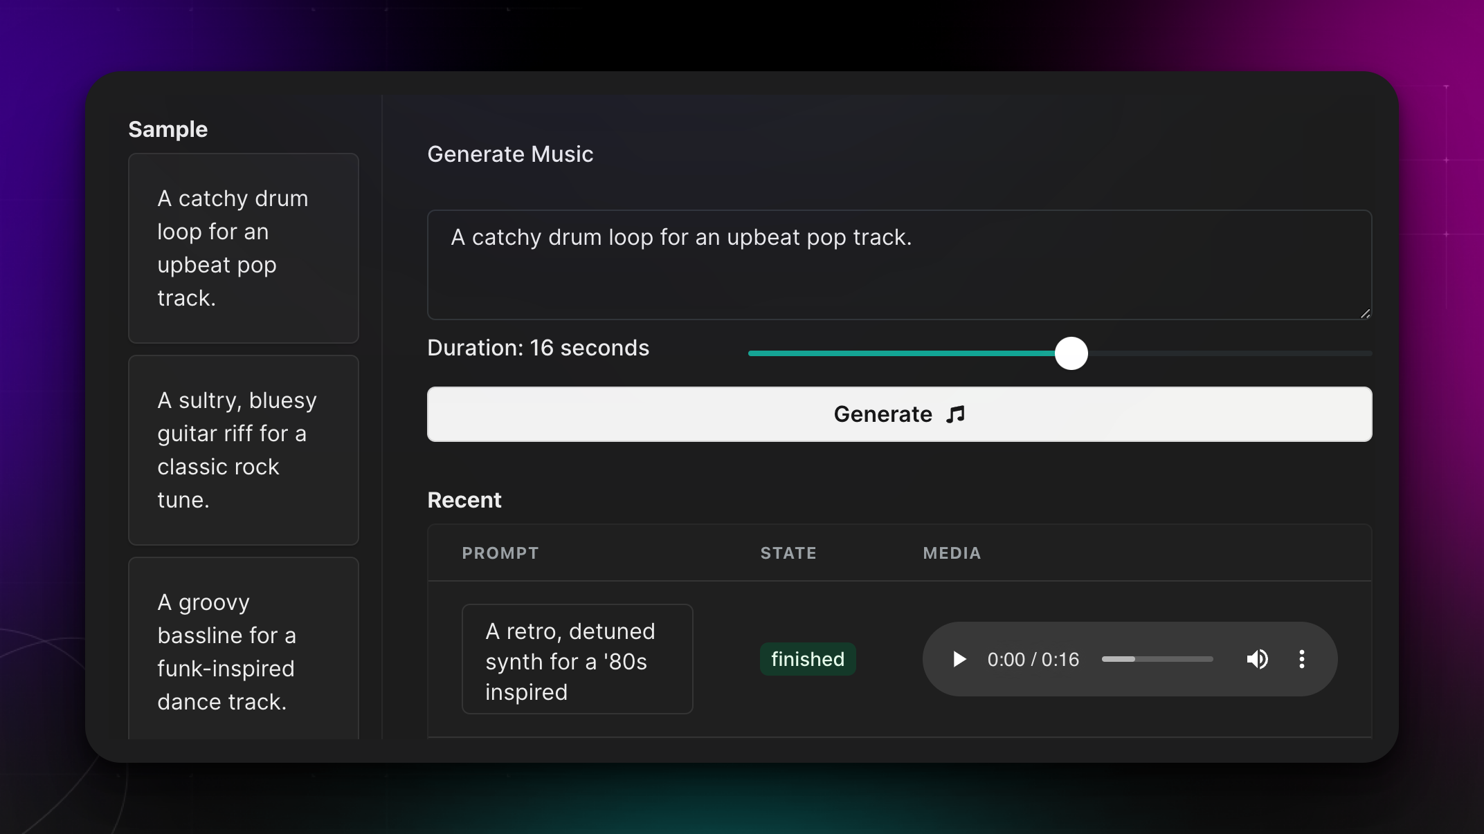This screenshot has height=834, width=1484.
Task: Click the Recent section heading
Action: point(464,500)
